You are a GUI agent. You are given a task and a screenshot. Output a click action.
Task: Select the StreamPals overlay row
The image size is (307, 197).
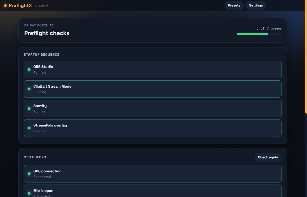click(153, 128)
